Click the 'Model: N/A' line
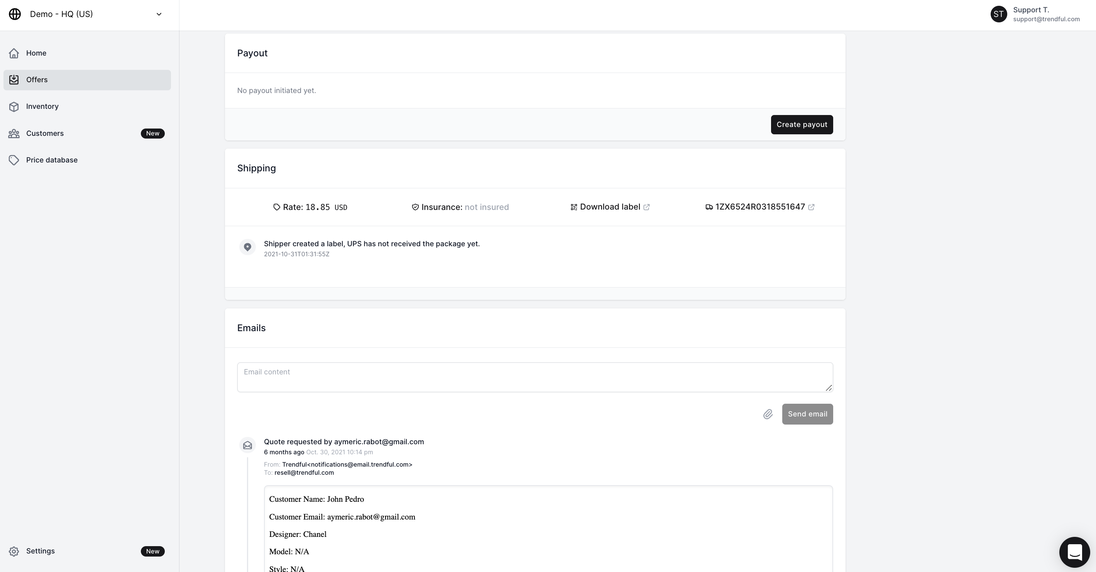Screen dimensions: 1096x572 (x=289, y=552)
